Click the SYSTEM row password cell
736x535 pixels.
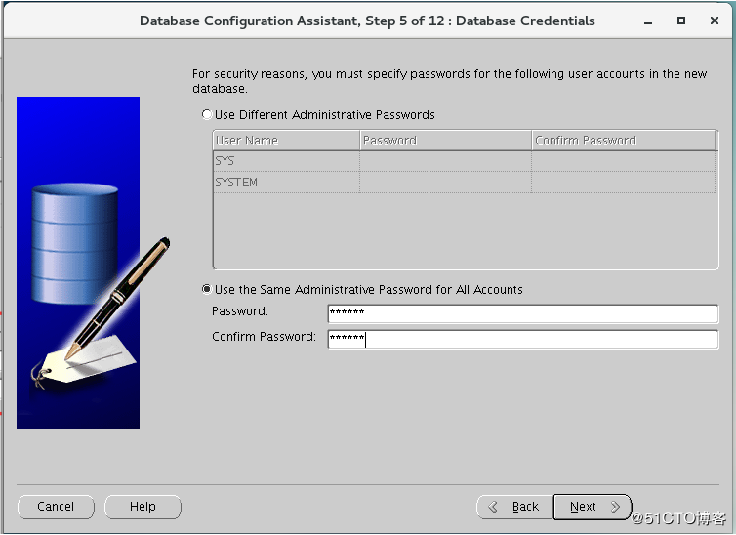[445, 183]
